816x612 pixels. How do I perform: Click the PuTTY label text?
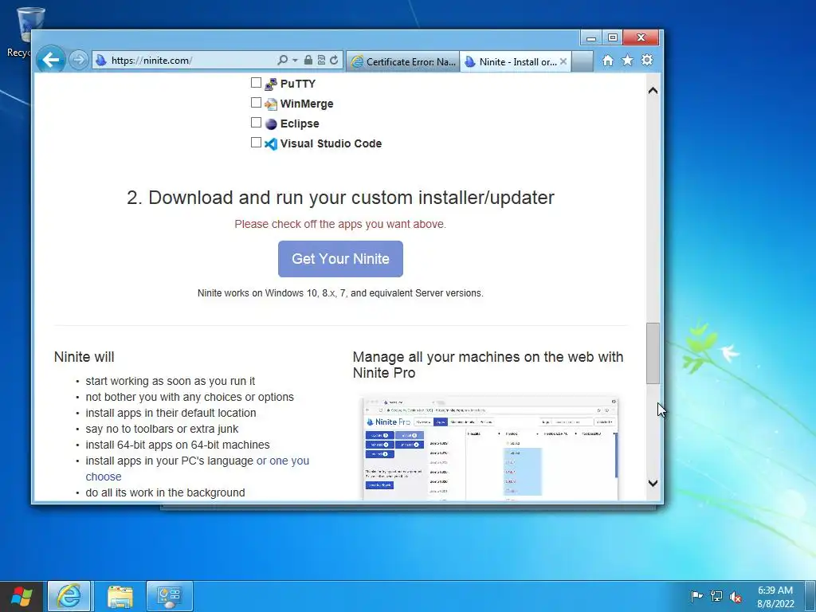tap(298, 84)
